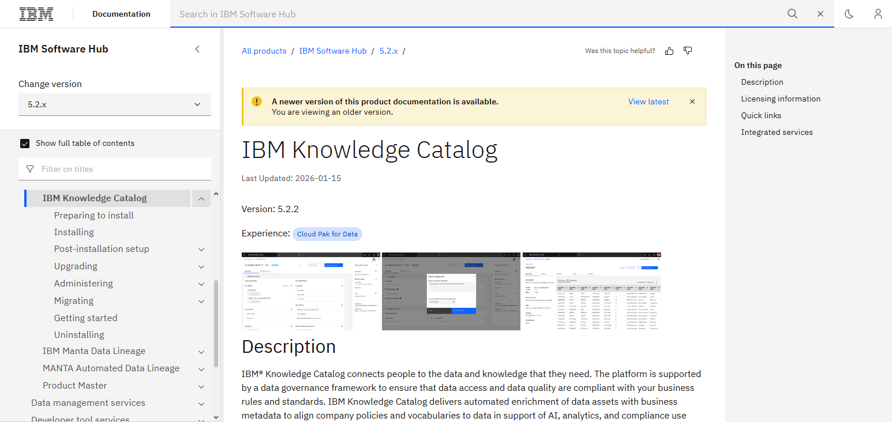The image size is (892, 422).
Task: Click the yellow warning icon in banner
Action: tap(257, 101)
